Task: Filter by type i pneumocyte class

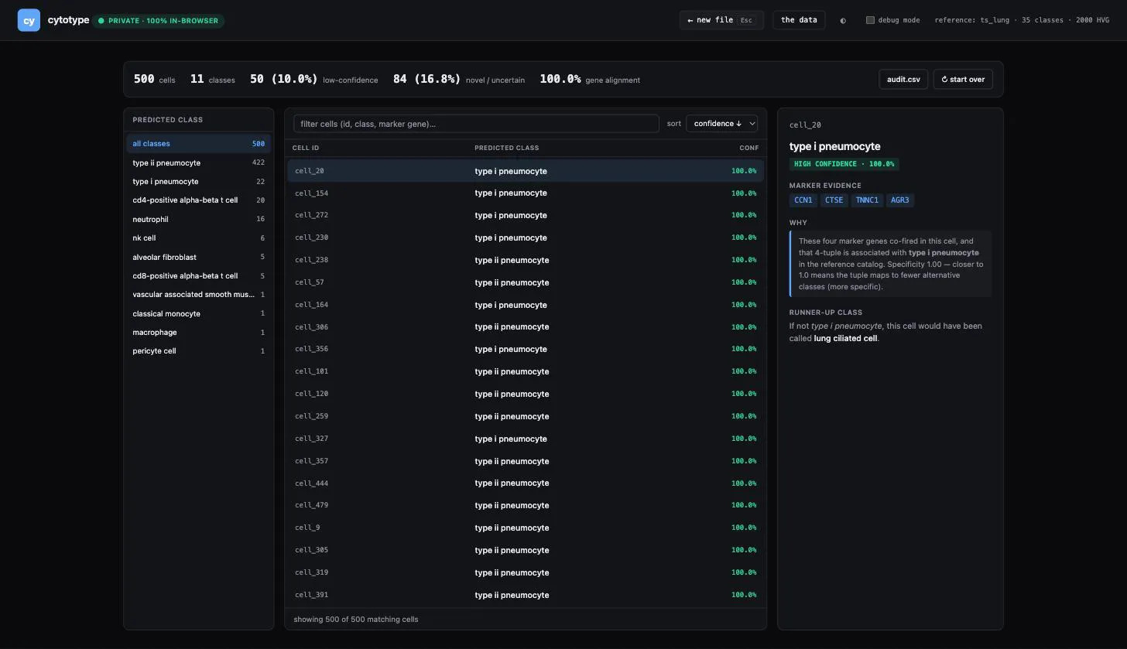Action: (x=199, y=182)
